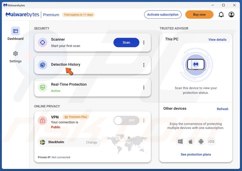Click the green Active status text

coord(56,91)
